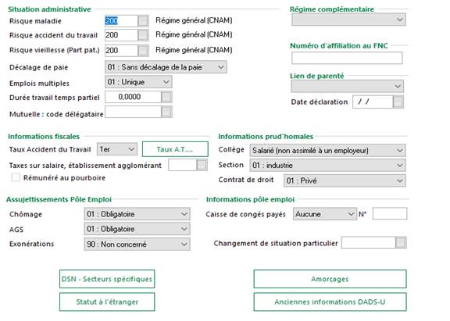Open lookup button for Risque accident du travail
Image resolution: width=450 pixels, height=321 pixels.
click(x=143, y=35)
